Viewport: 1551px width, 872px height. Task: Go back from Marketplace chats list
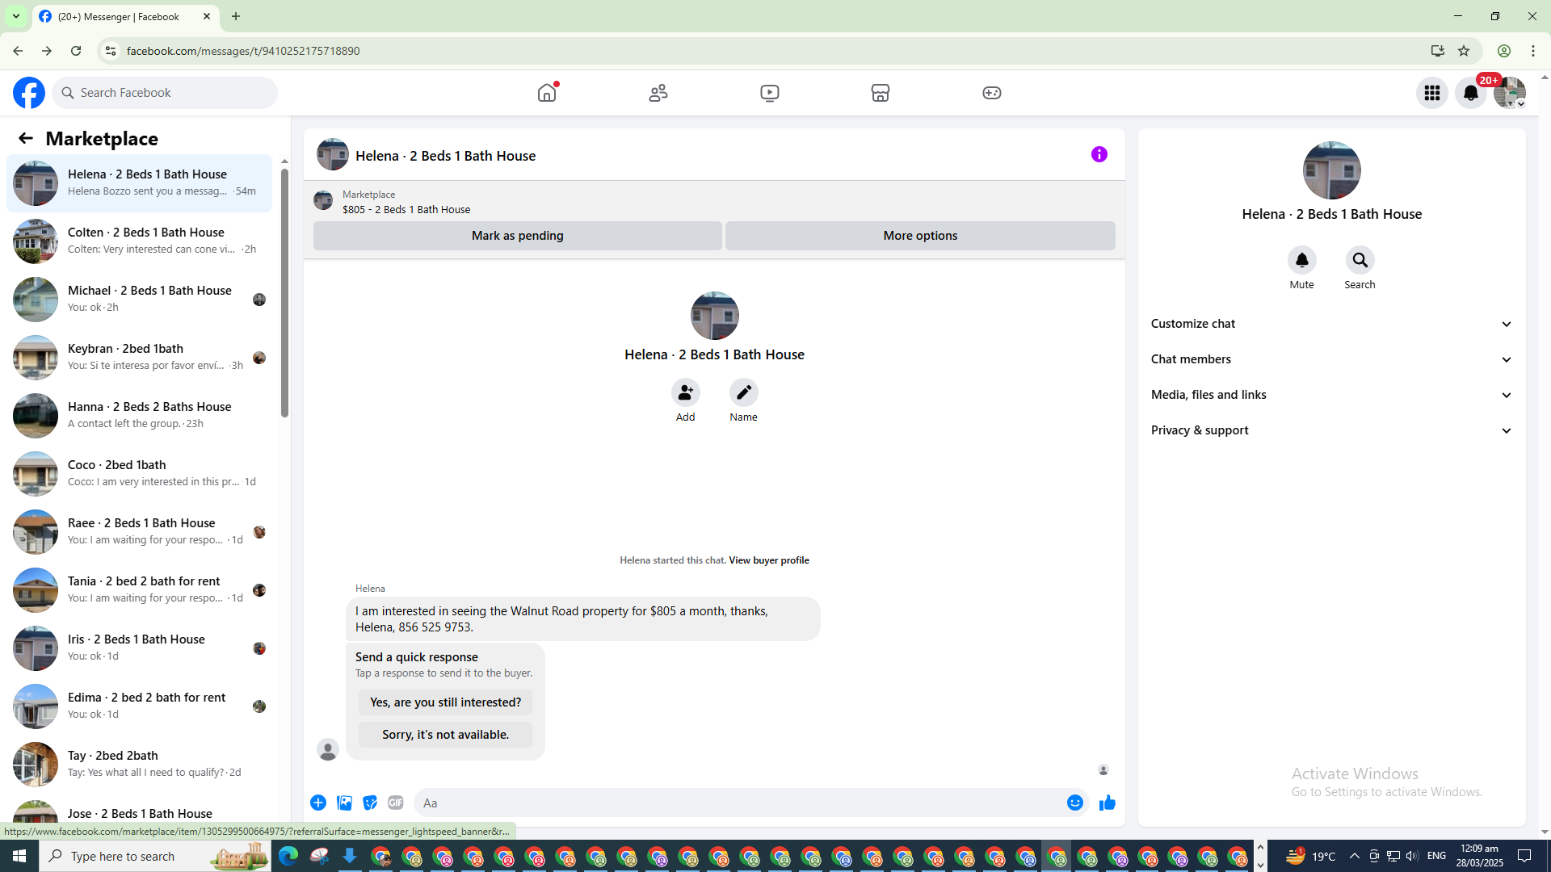point(26,138)
